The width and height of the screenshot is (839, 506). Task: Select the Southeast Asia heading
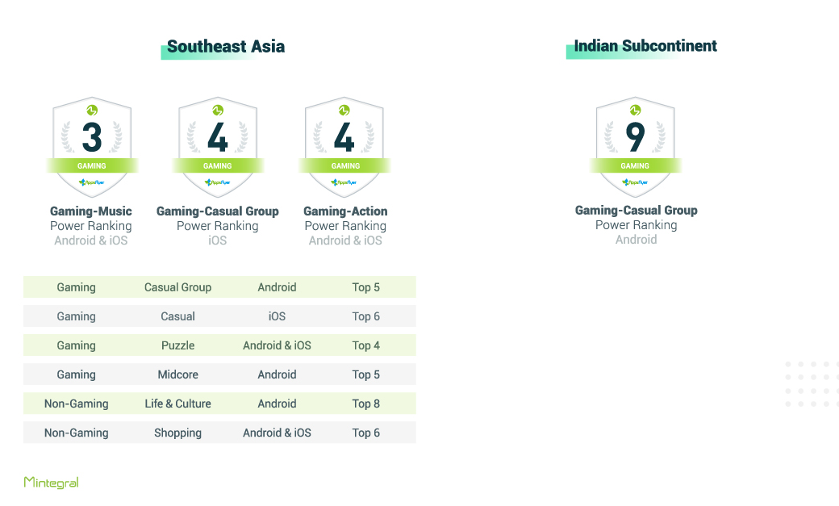225,47
